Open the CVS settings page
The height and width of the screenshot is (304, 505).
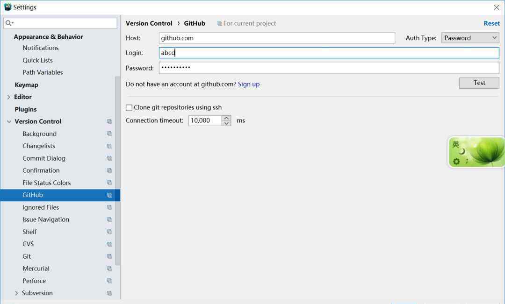click(x=28, y=244)
